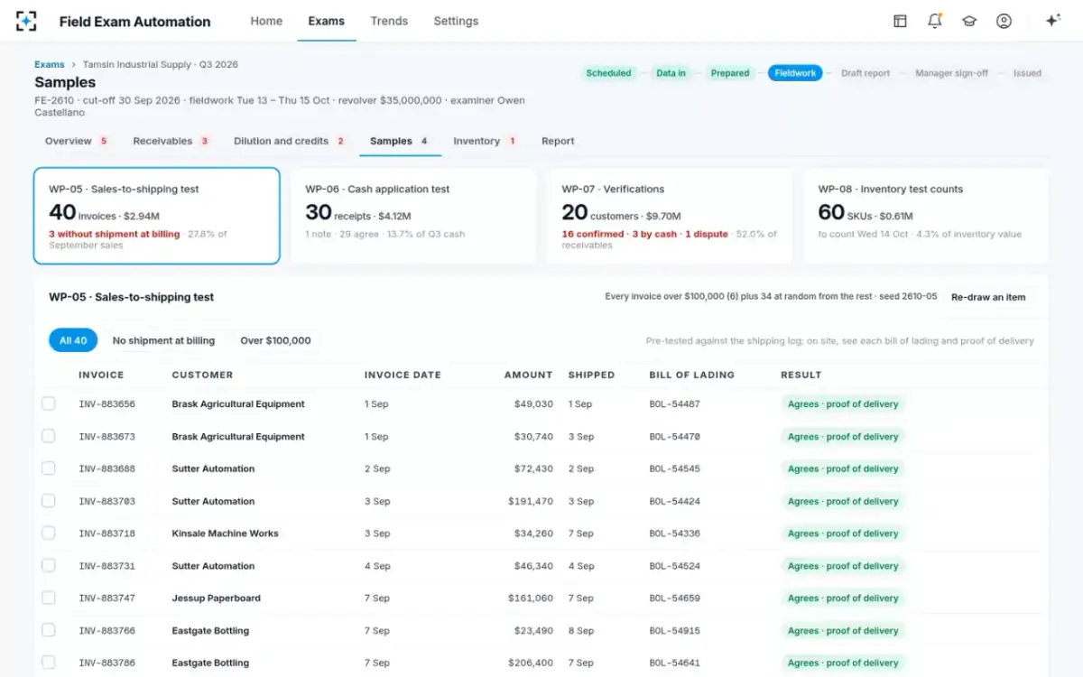Open WP-06 Cash application test card
The height and width of the screenshot is (677, 1083).
click(x=413, y=216)
